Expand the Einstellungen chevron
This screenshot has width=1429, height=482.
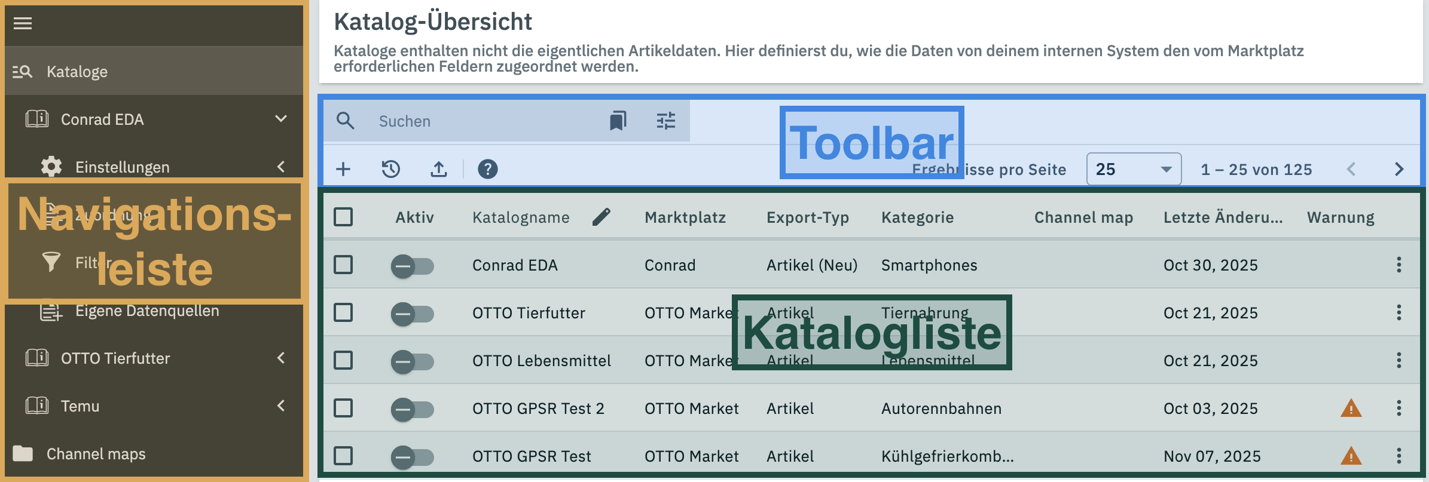tap(281, 167)
